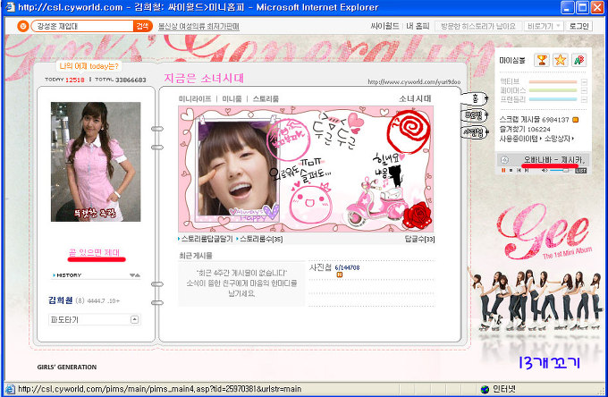This screenshot has height=397, width=608.
Task: Click the 꿈 있으면 제대 pink link
Action: coord(94,252)
